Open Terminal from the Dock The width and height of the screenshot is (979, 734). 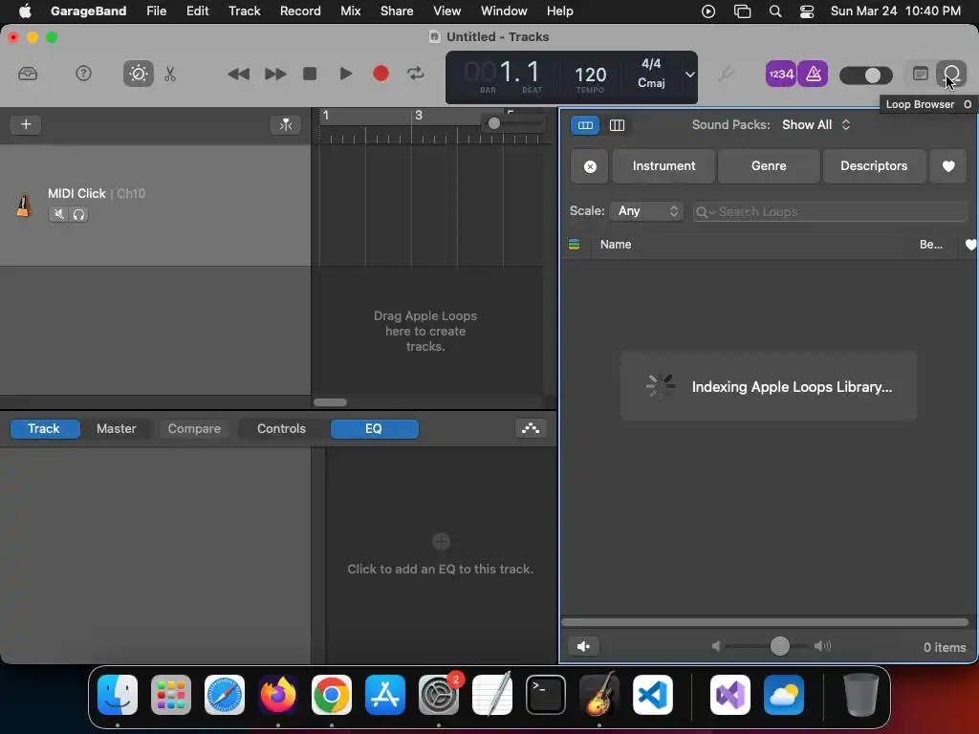click(546, 695)
